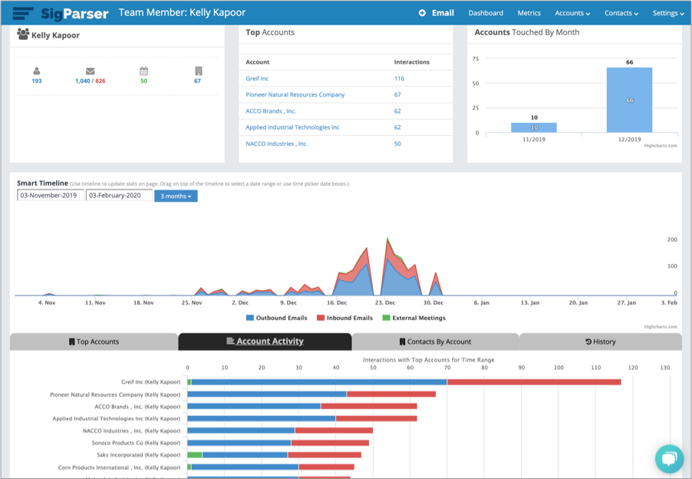Click the 11/2019 bar in Accounts Touched chart

pyautogui.click(x=533, y=127)
